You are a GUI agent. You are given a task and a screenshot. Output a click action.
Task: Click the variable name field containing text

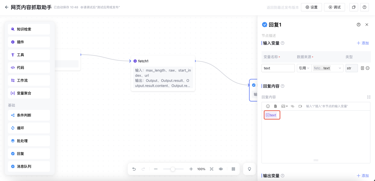(x=278, y=68)
